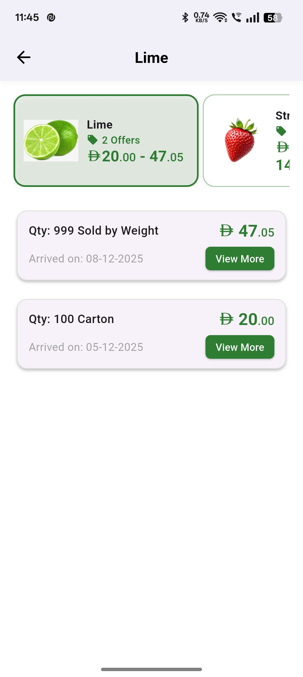Tap the back arrow icon
This screenshot has height=677, width=303.
tap(24, 58)
